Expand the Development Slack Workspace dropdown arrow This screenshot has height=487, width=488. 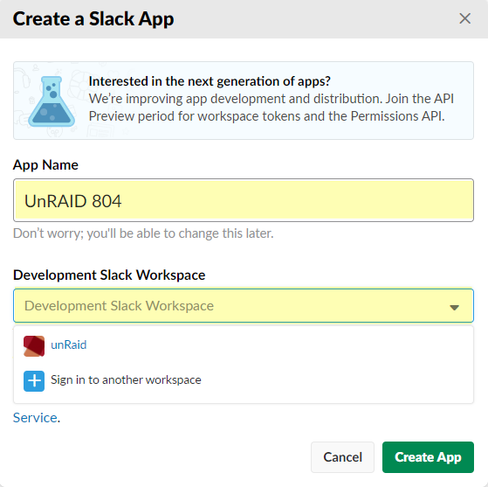click(454, 308)
